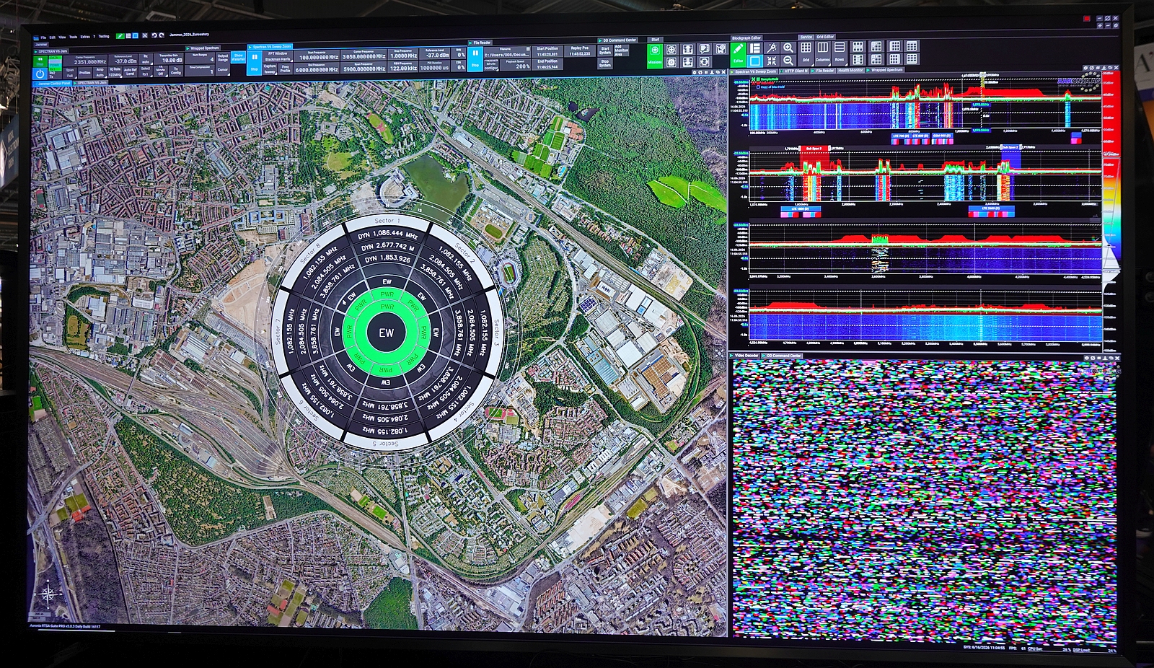
Task: Click the Auto Ref Level button
Action: click(130, 73)
